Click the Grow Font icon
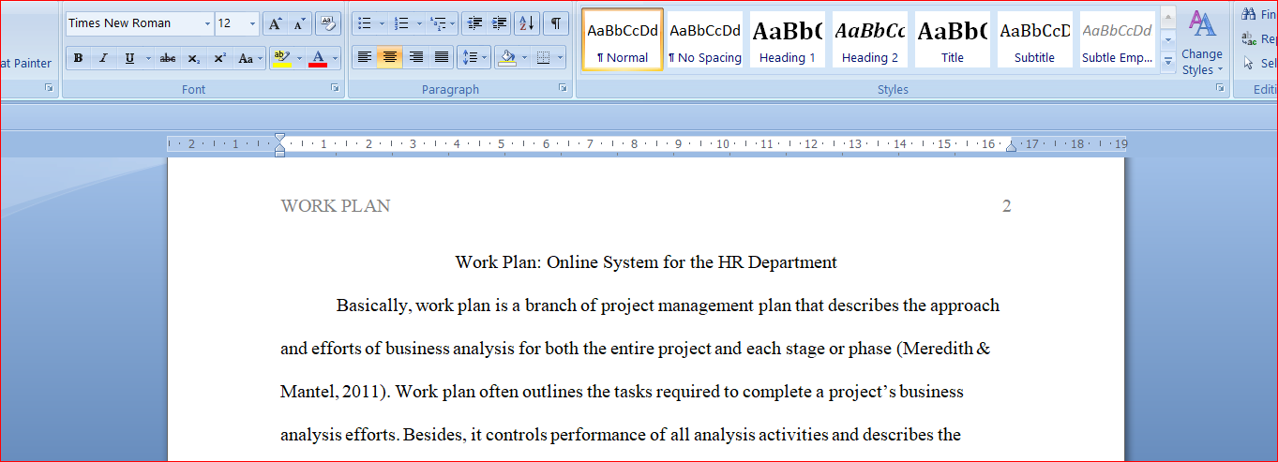The height and width of the screenshot is (462, 1278). [275, 23]
